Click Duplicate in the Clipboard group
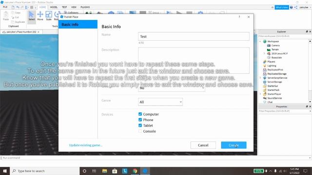This screenshot has height=175, width=312. point(19,22)
